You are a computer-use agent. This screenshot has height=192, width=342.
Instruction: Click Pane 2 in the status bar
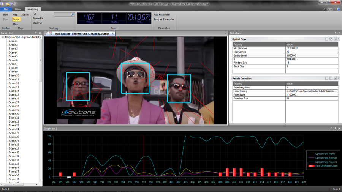(336, 189)
